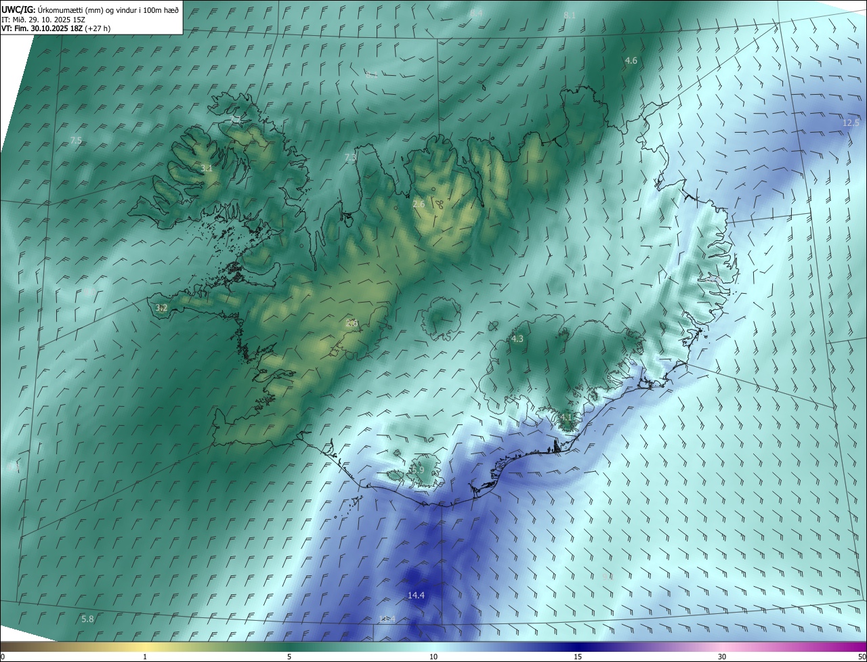Click the 10 tick on the color scale
This screenshot has width=867, height=662.
click(x=433, y=657)
